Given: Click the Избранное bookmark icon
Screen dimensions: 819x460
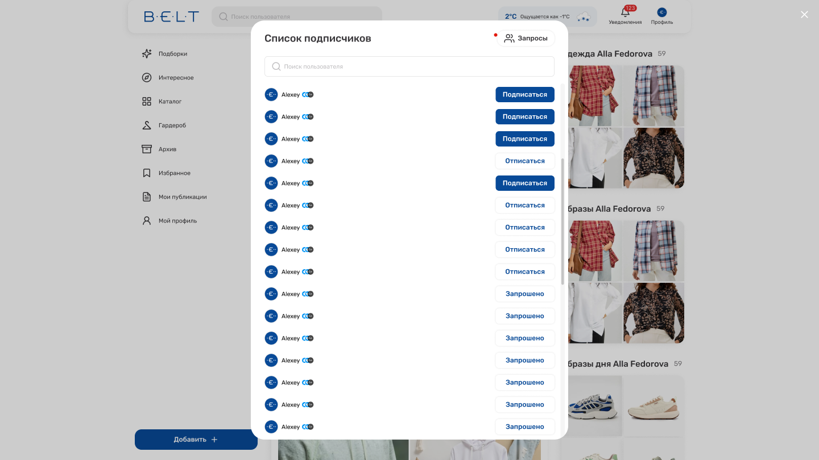Looking at the screenshot, I should (147, 173).
